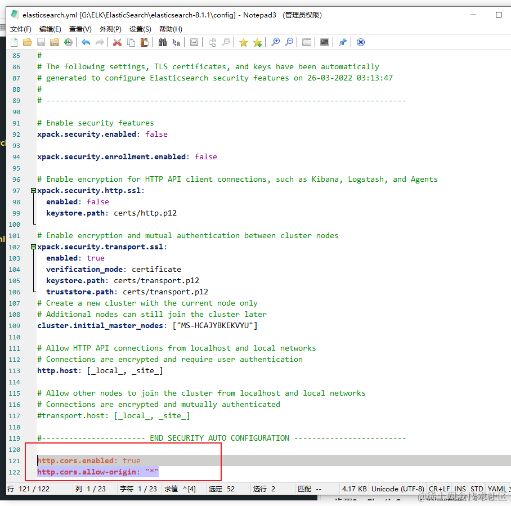Click 'http.cors.enabled: true' line
This screenshot has height=506, width=511.
[x=89, y=460]
